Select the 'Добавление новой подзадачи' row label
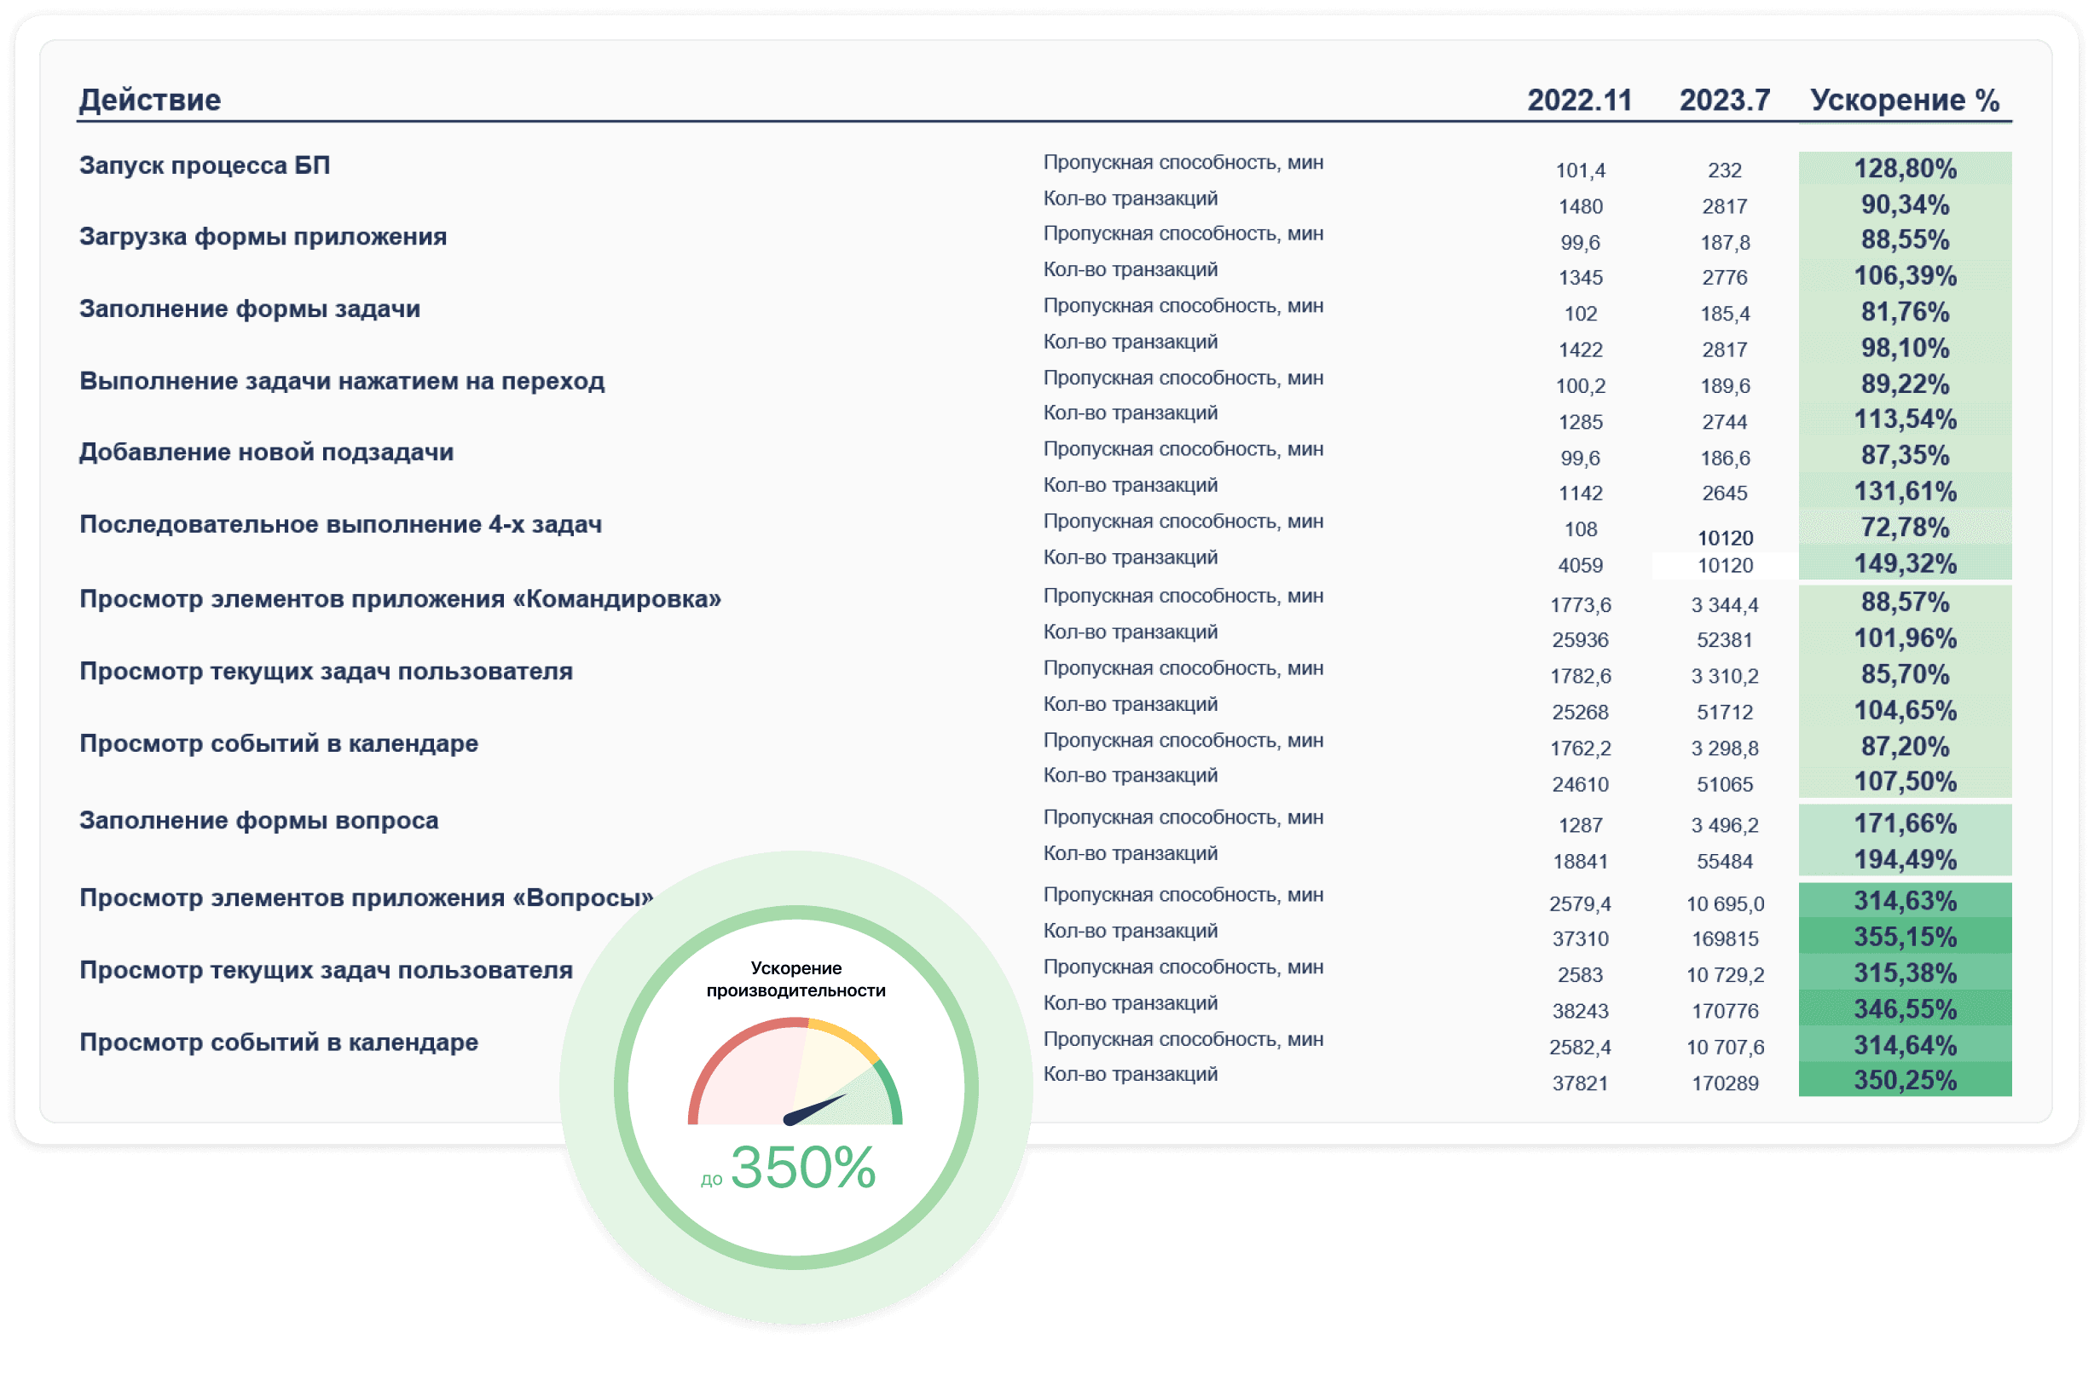The width and height of the screenshot is (2094, 1374). [267, 452]
